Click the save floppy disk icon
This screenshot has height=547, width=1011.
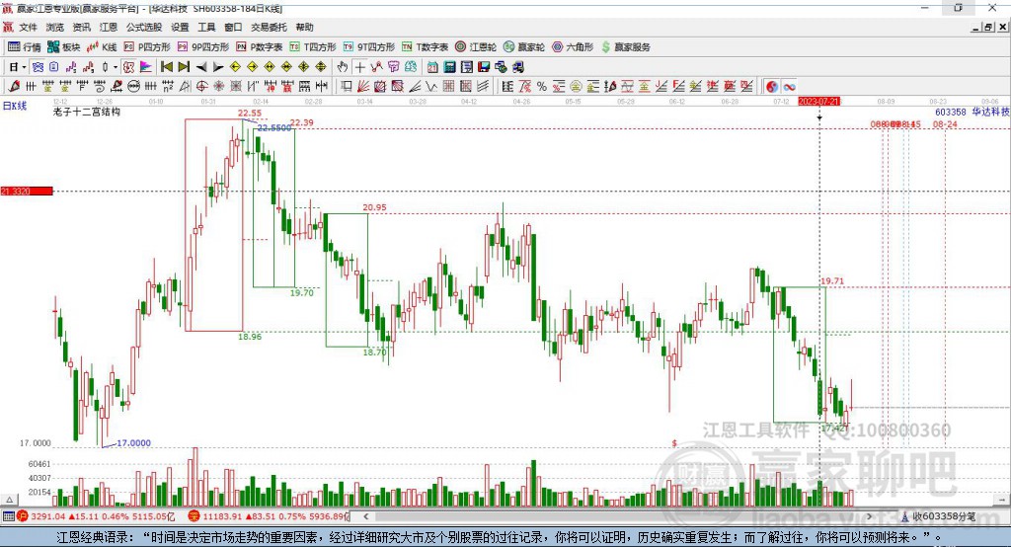(x=484, y=67)
